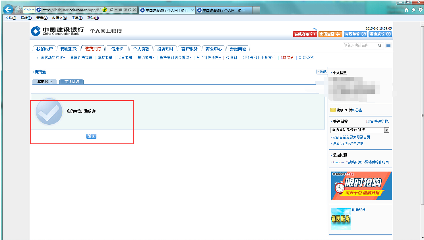
Task: Open the 定制快速链接 link
Action: [x=378, y=121]
